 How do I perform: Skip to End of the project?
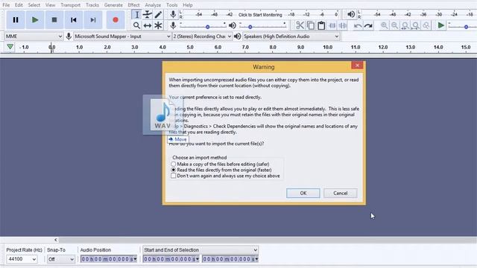92,20
